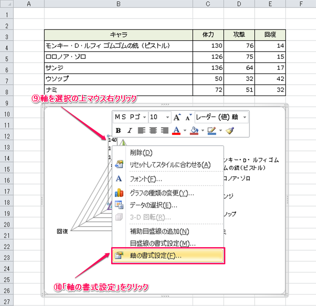Screen dimensions: 316x306
Task: Toggle bold in the mini toolbar
Action: tap(118, 130)
